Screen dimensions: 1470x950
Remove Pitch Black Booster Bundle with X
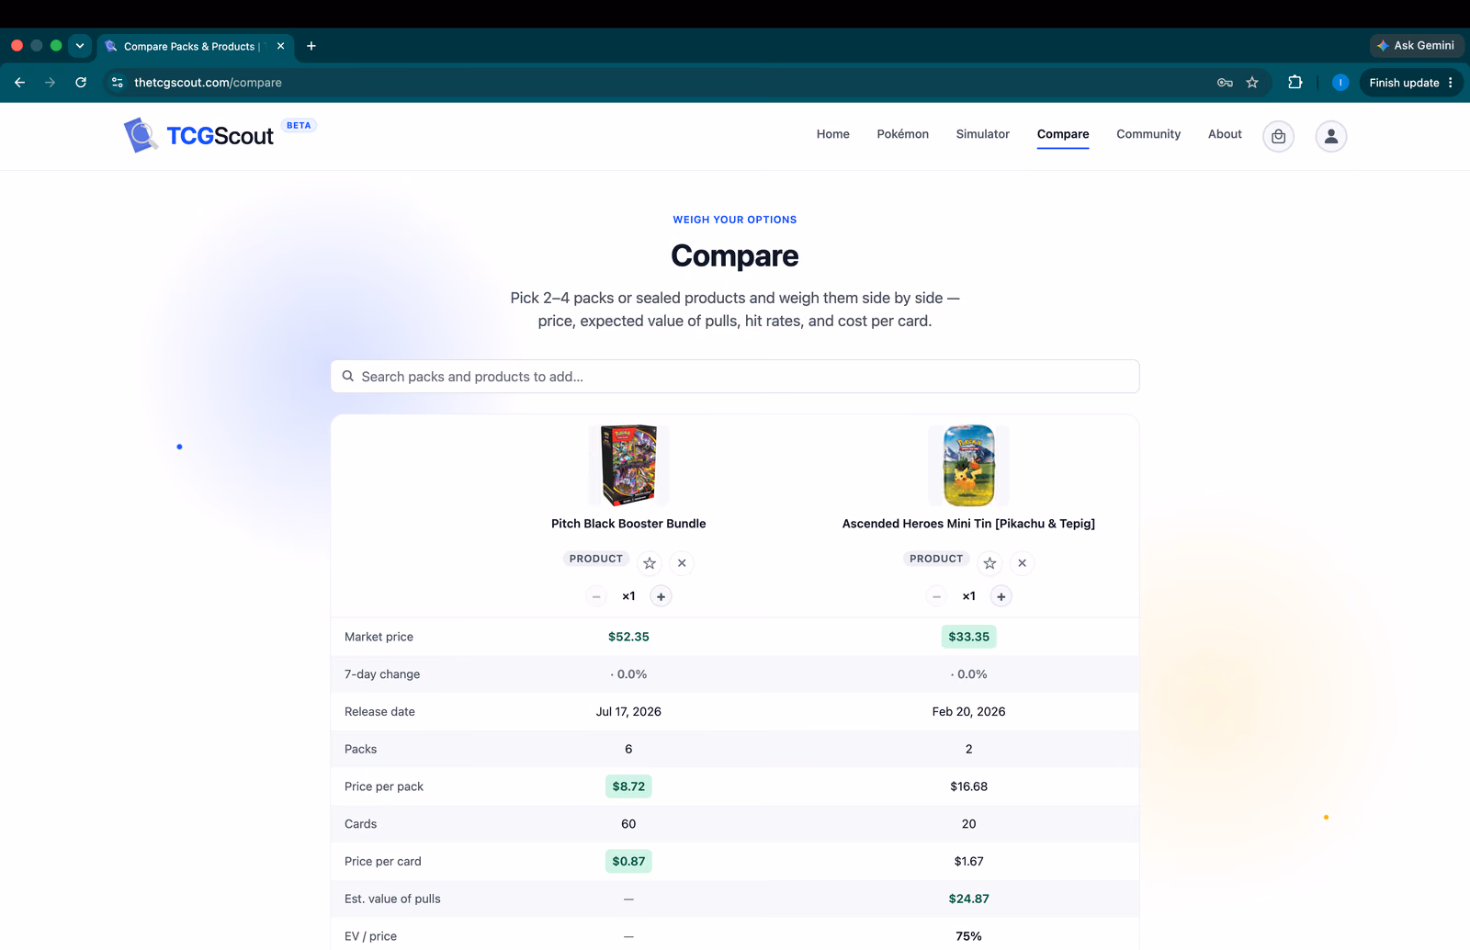(682, 563)
